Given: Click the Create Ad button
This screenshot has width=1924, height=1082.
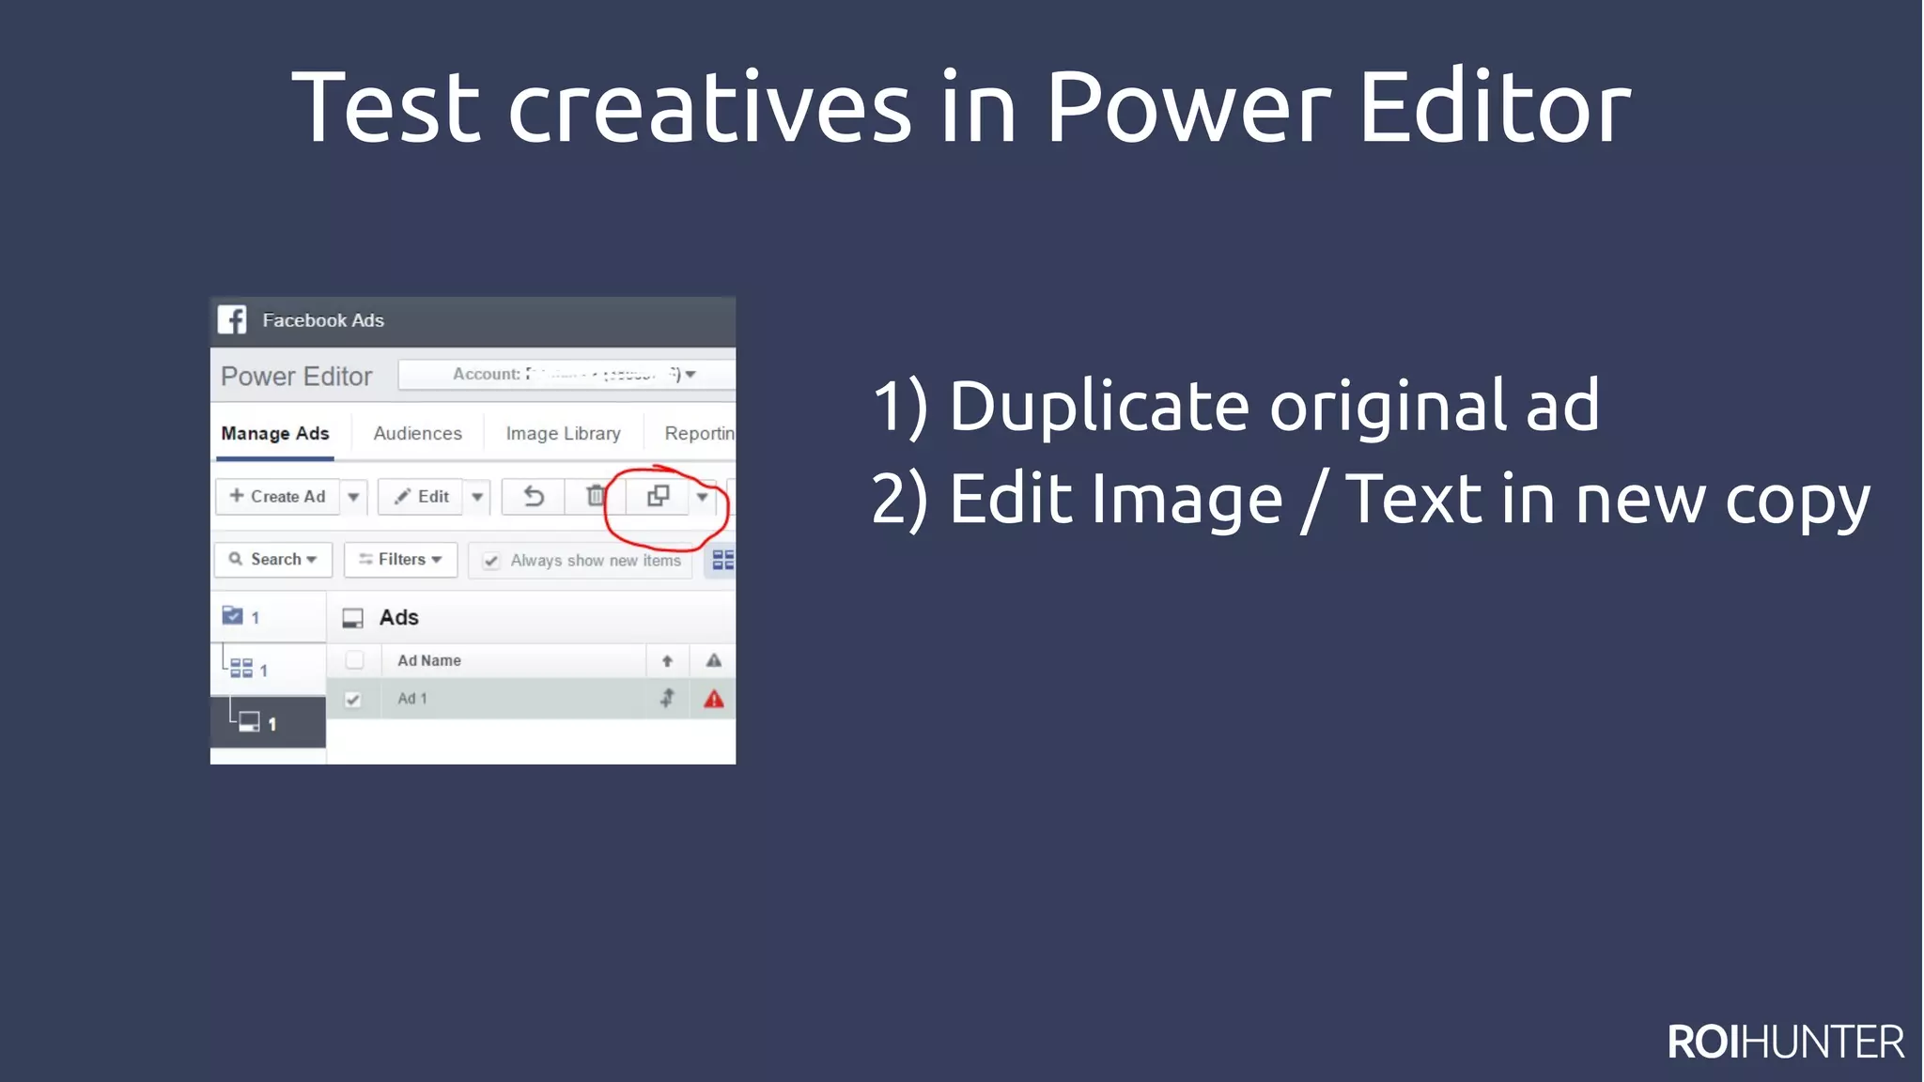Looking at the screenshot, I should point(278,496).
